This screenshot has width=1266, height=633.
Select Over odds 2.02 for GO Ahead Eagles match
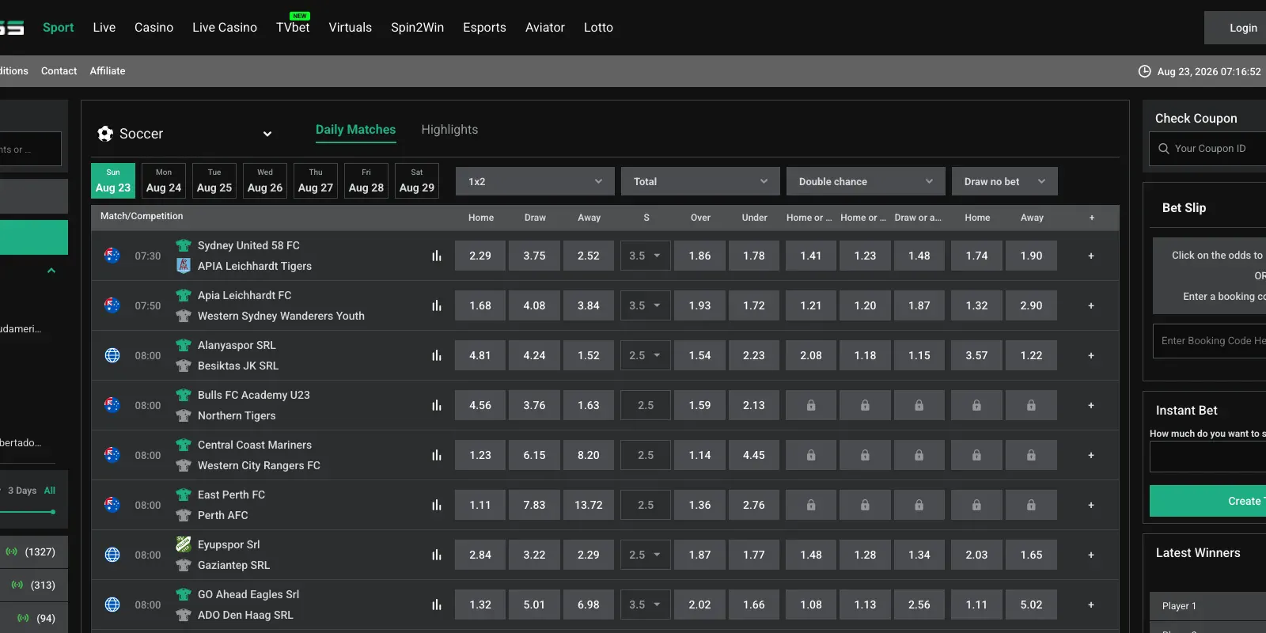coord(700,605)
